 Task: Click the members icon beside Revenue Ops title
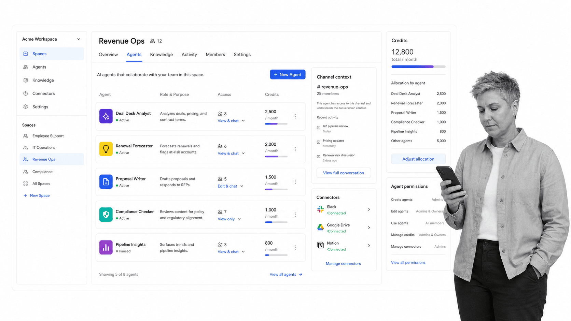(152, 41)
